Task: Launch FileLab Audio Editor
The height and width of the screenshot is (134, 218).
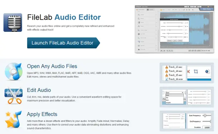Action: point(64,43)
